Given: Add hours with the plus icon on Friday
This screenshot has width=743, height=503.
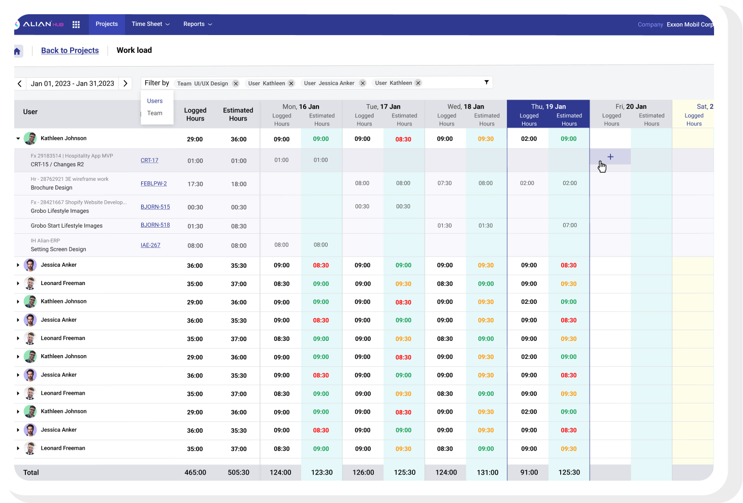Looking at the screenshot, I should tap(610, 157).
